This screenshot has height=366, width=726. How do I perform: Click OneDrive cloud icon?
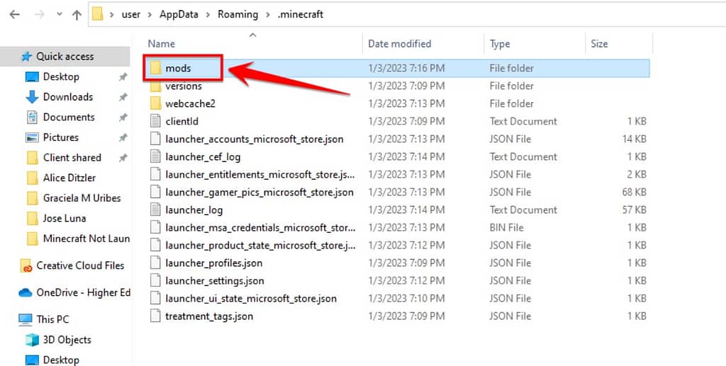25,293
